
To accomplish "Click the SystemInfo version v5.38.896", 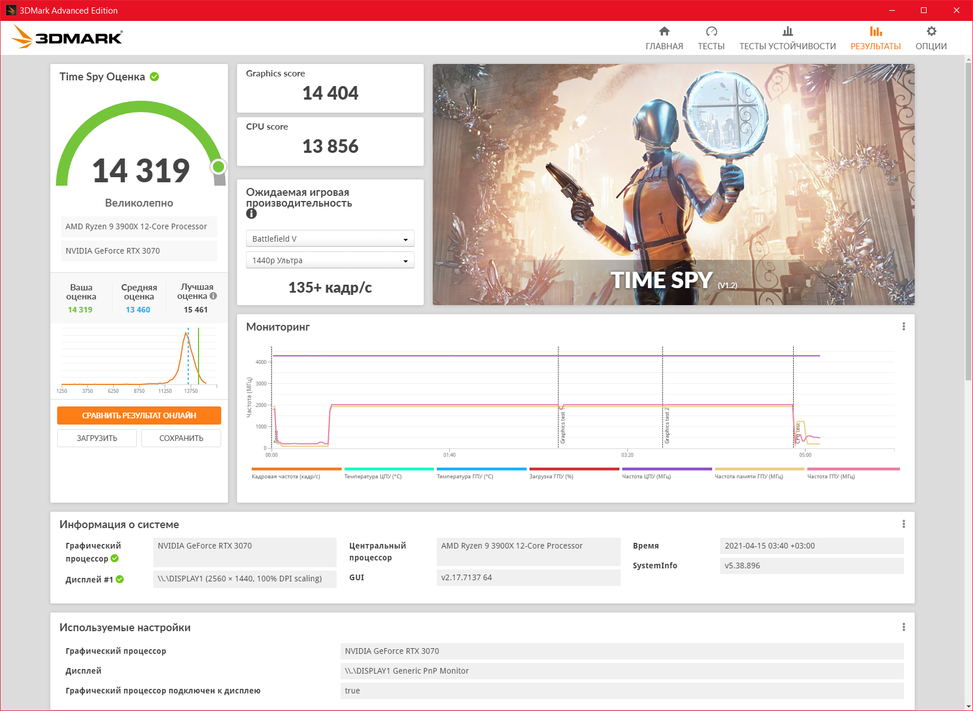I will point(812,566).
